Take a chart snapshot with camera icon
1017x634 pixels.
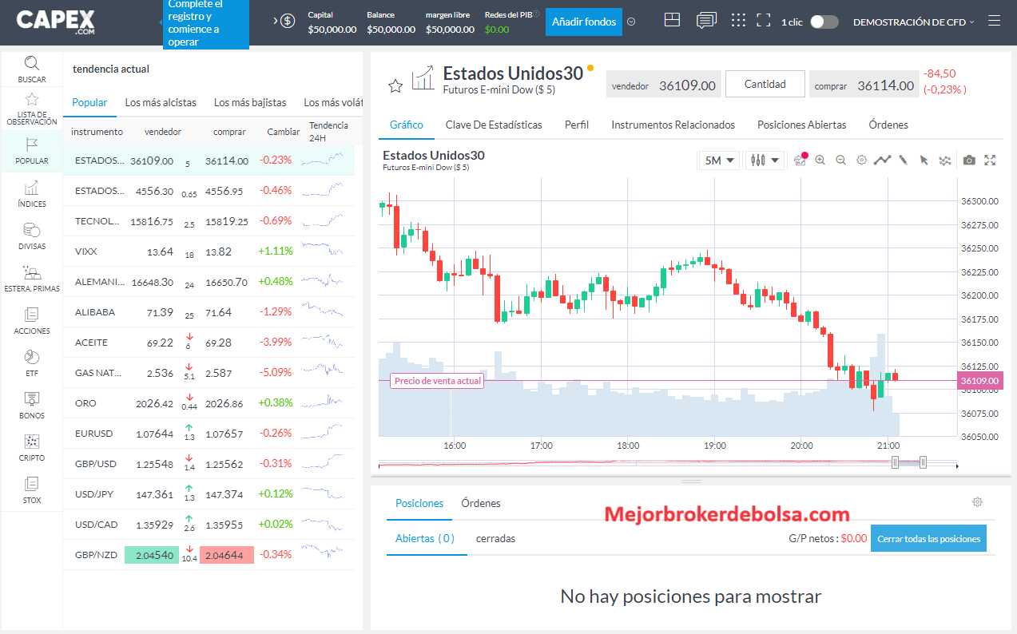pyautogui.click(x=969, y=160)
